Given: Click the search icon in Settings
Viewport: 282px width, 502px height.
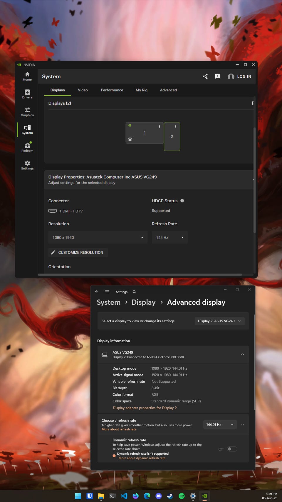Looking at the screenshot, I should pyautogui.click(x=134, y=292).
